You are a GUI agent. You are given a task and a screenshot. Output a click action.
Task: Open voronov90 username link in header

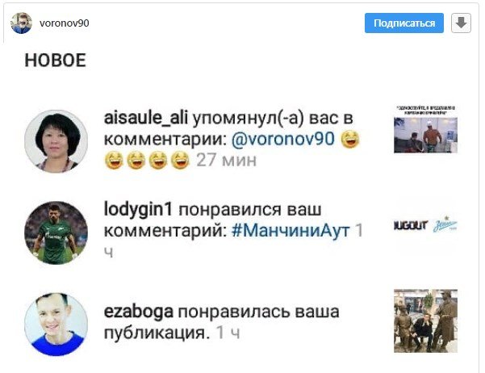pyautogui.click(x=65, y=23)
